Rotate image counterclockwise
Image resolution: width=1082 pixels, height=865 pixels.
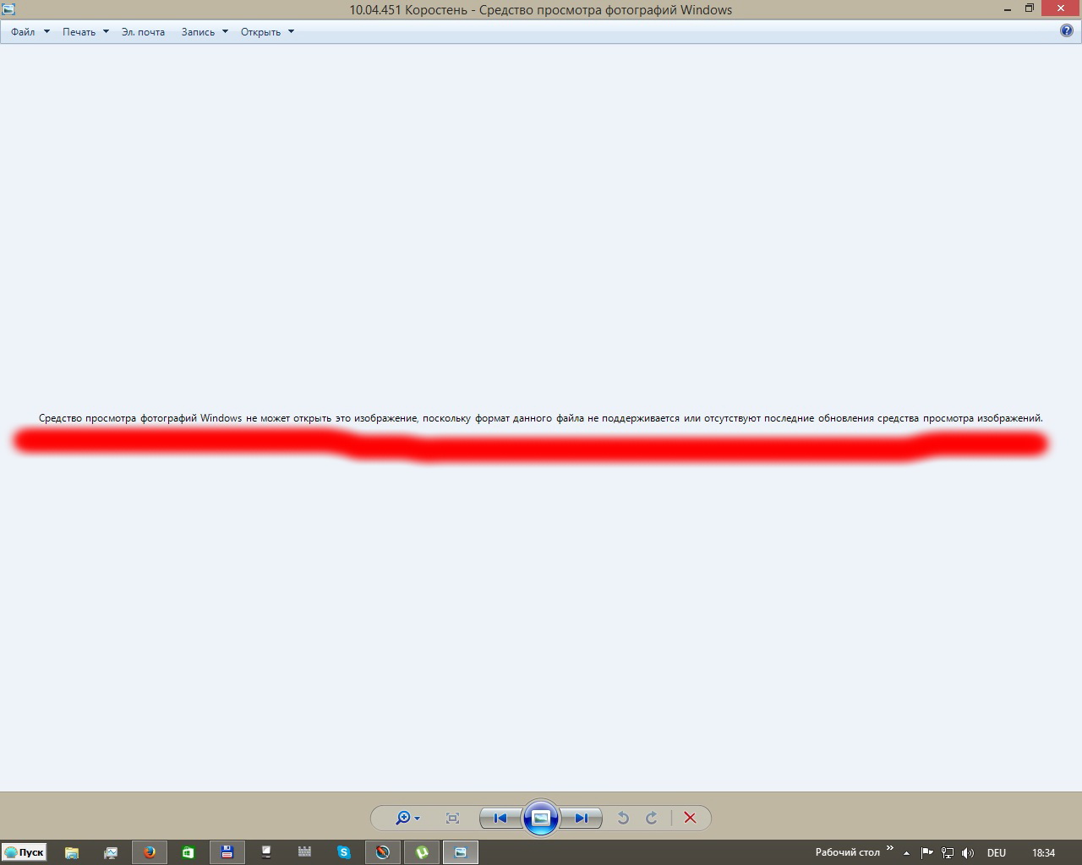click(623, 818)
